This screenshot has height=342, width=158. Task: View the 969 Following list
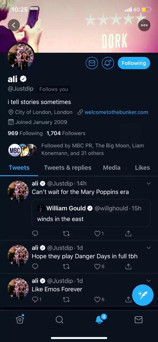(x=25, y=133)
